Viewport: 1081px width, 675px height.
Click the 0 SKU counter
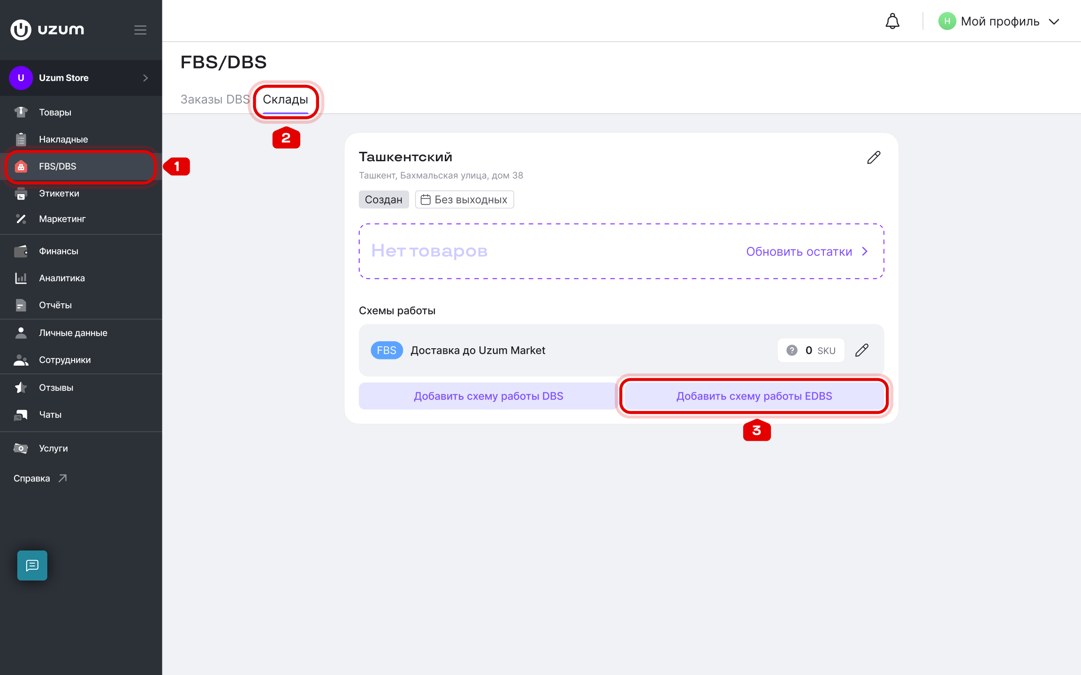[x=811, y=350]
